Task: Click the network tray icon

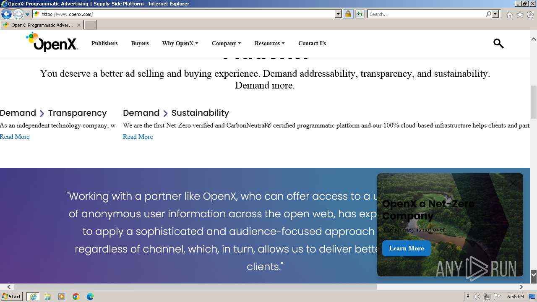Action: pyautogui.click(x=487, y=297)
